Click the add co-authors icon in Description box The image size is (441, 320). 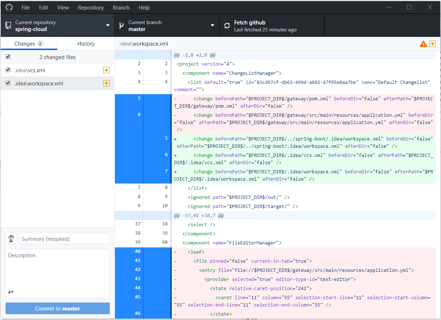coord(11,292)
